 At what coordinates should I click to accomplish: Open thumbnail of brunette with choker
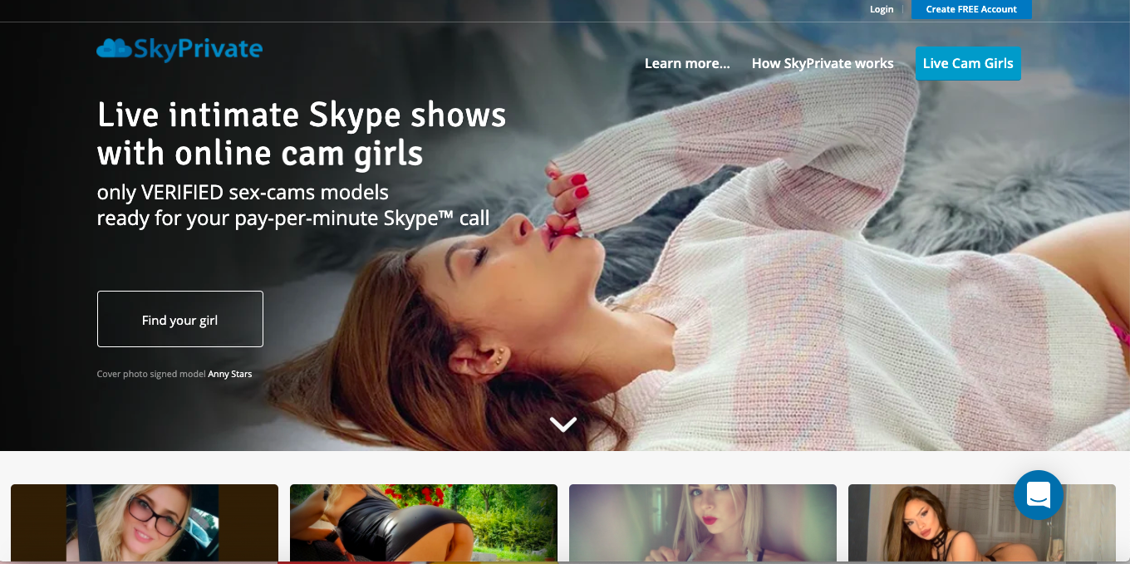[x=982, y=524]
